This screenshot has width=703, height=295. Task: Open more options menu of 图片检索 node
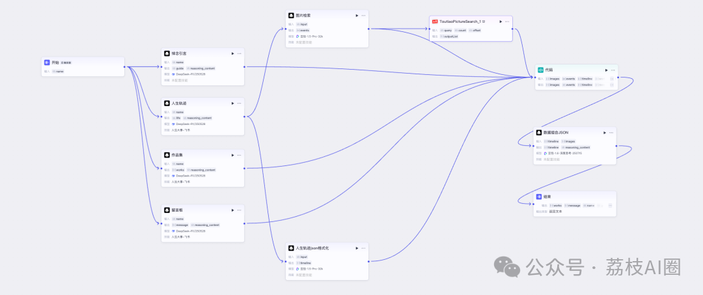click(x=363, y=15)
